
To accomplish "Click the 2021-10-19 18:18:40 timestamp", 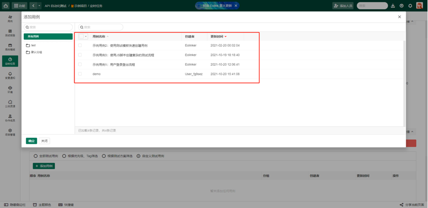I will tap(225, 55).
